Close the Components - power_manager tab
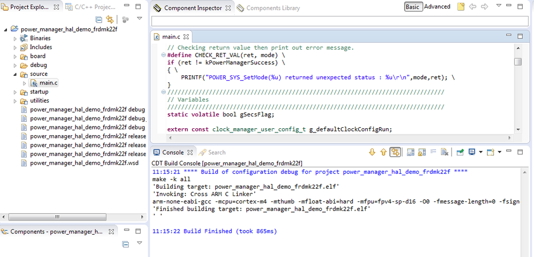The image size is (534, 257). [111, 231]
